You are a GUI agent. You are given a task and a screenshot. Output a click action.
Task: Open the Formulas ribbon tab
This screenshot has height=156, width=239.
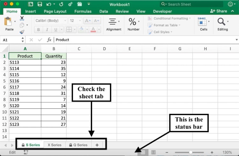pos(83,11)
